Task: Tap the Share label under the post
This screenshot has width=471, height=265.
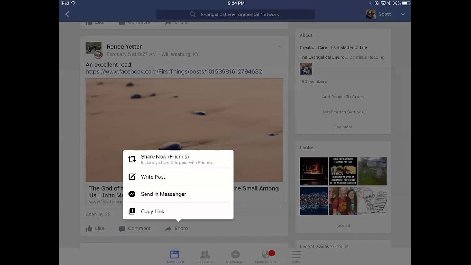Action: point(181,229)
